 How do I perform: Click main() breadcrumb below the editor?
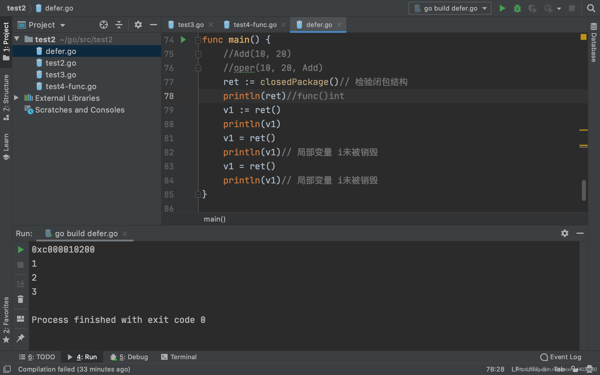click(215, 219)
